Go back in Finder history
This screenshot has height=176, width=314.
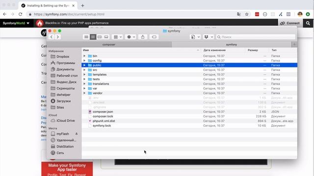(52, 37)
